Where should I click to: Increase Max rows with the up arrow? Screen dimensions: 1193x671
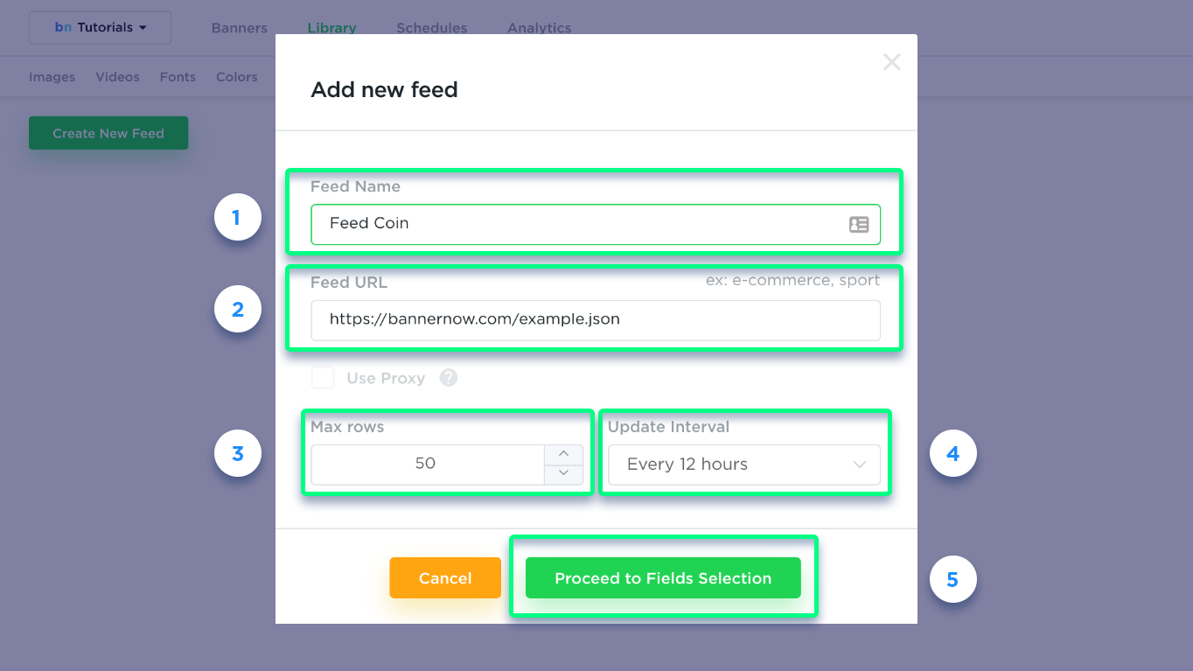tap(564, 454)
